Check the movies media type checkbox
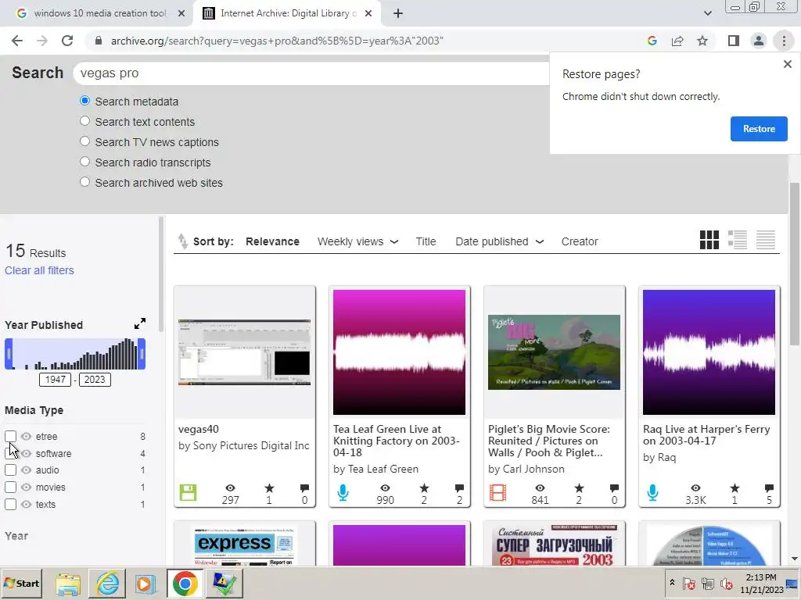The width and height of the screenshot is (801, 600). click(10, 487)
